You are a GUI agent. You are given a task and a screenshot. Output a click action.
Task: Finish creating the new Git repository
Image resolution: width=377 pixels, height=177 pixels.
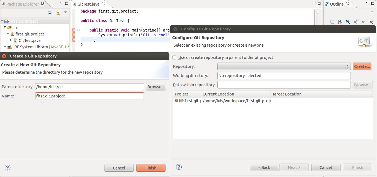pos(151,168)
